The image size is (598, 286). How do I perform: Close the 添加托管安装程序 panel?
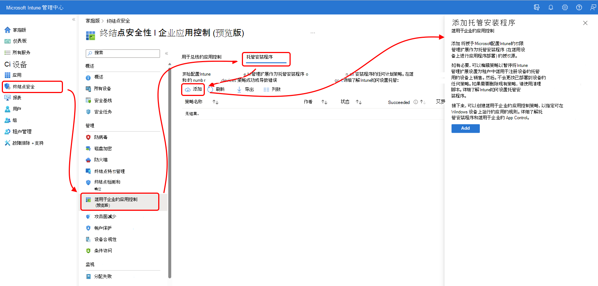[x=585, y=23]
